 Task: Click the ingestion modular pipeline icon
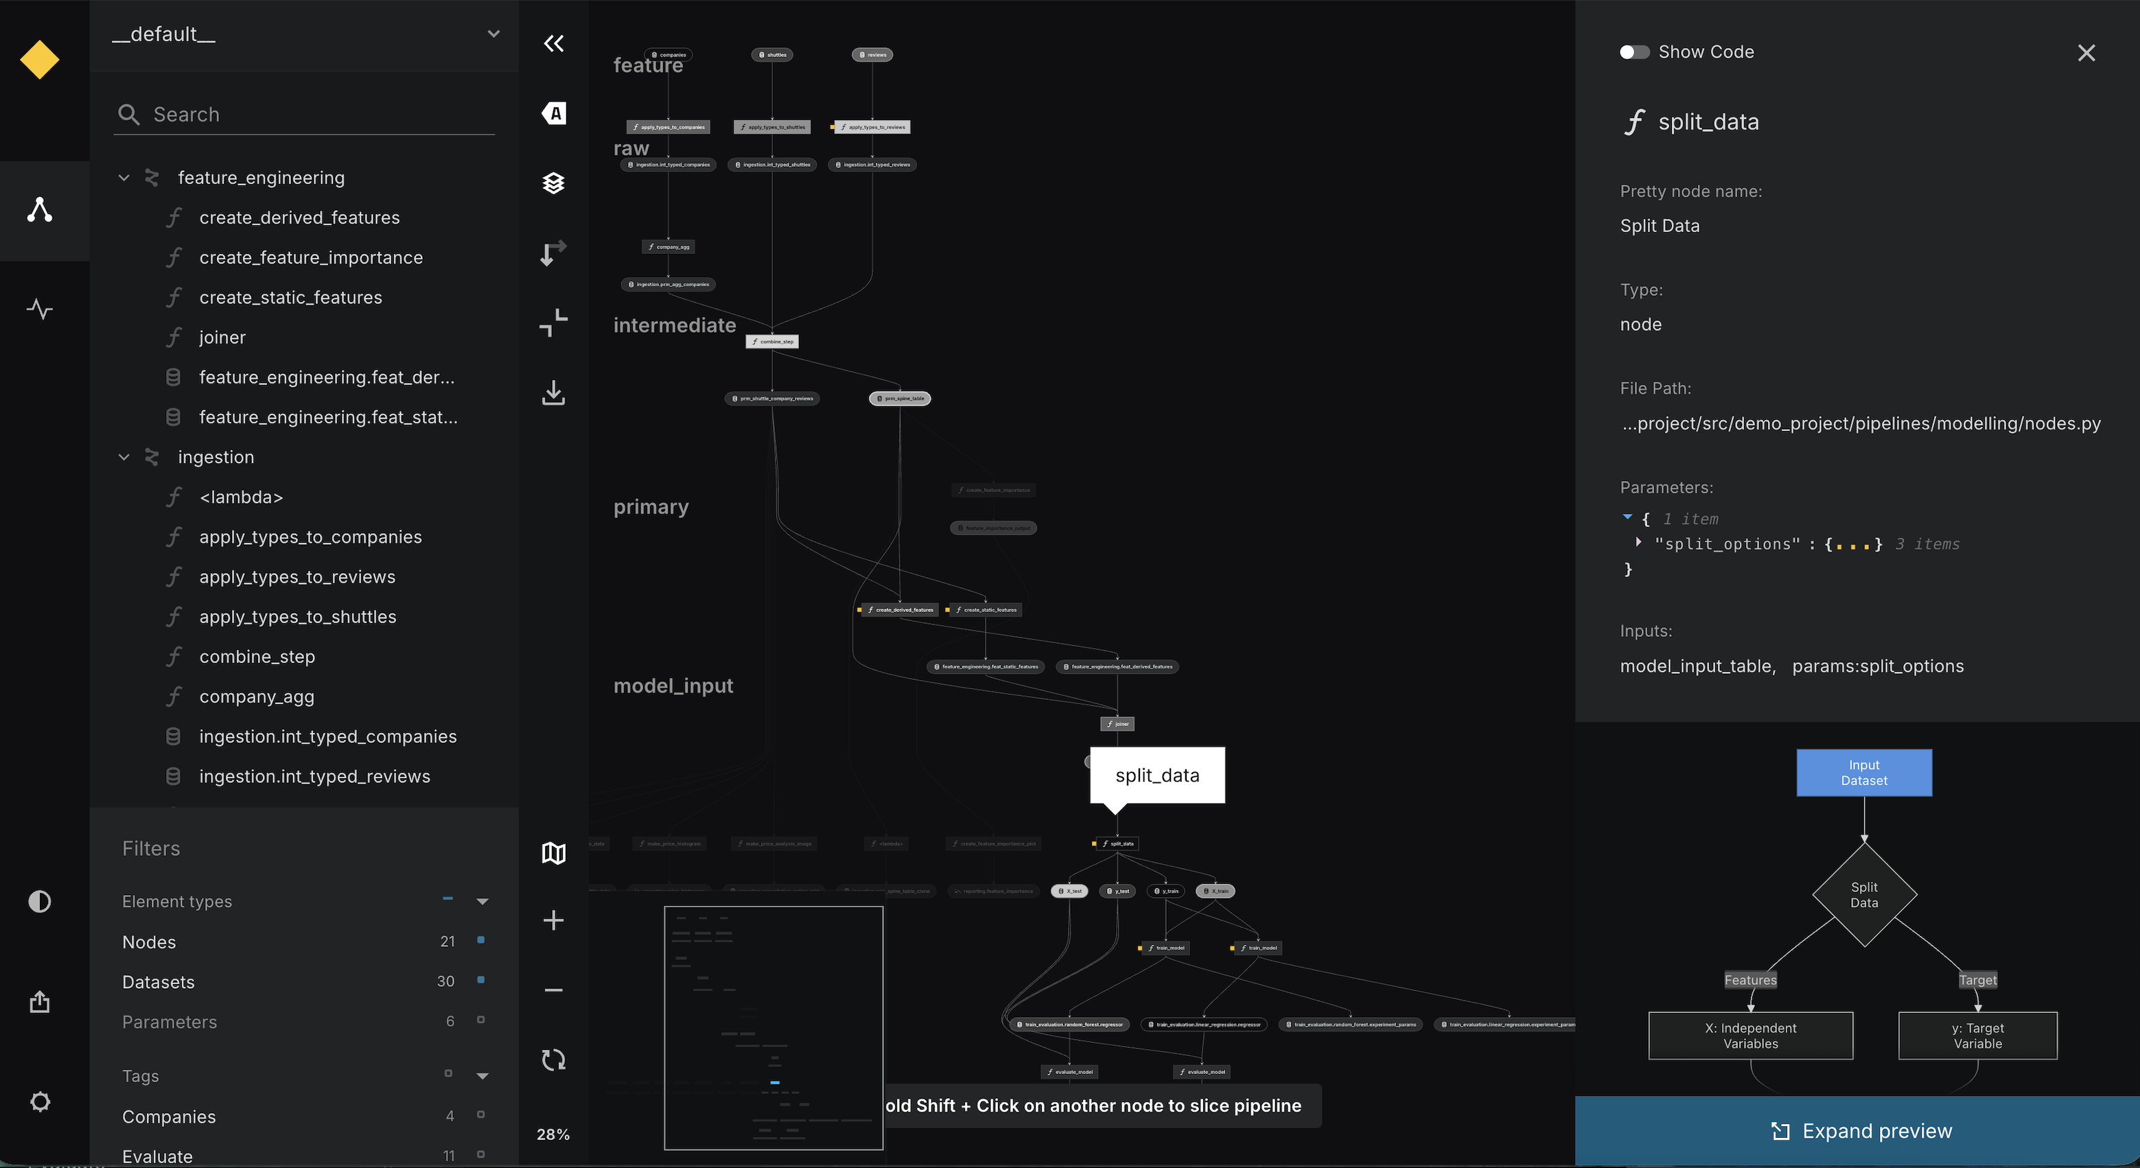click(x=152, y=457)
